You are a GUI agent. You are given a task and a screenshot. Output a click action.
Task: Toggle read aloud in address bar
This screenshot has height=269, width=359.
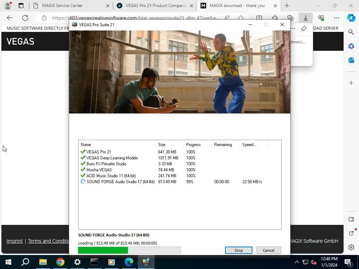click(x=227, y=18)
